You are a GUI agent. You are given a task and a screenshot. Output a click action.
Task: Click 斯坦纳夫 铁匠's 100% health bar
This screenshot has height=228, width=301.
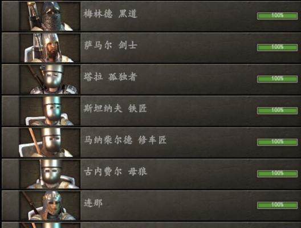[277, 111]
